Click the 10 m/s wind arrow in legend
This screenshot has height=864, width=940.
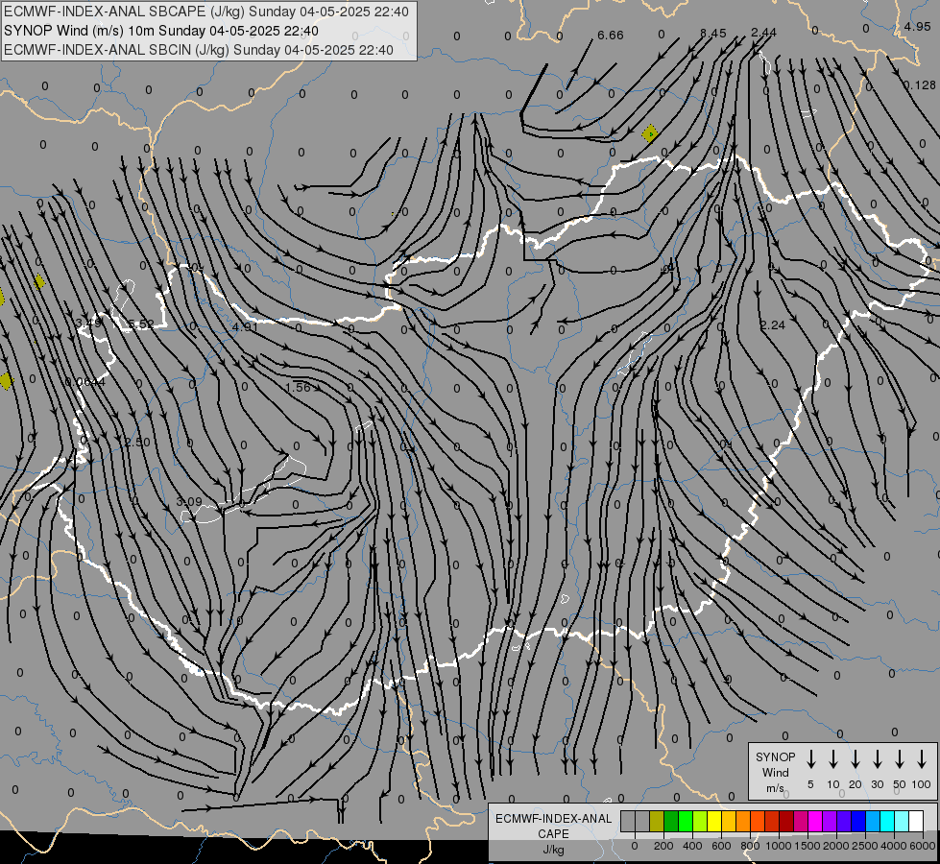(833, 759)
